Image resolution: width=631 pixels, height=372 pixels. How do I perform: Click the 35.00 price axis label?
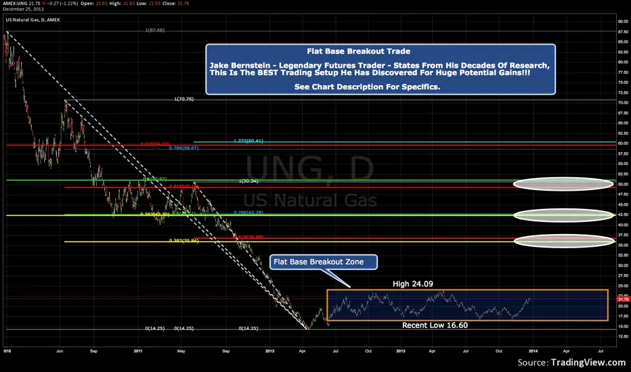[x=623, y=245]
